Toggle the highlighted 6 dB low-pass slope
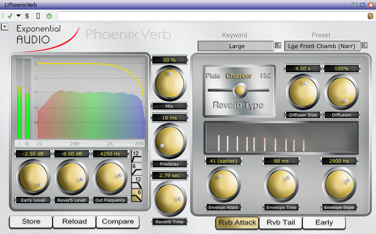This screenshot has height=234, width=376. click(137, 195)
